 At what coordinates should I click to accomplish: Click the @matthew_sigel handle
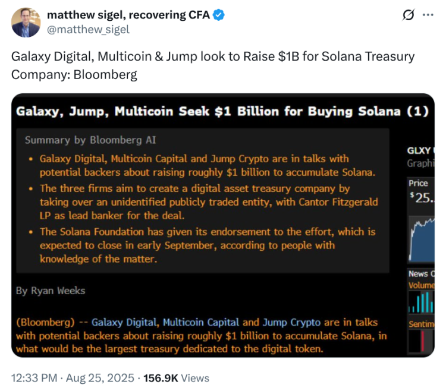click(x=88, y=29)
